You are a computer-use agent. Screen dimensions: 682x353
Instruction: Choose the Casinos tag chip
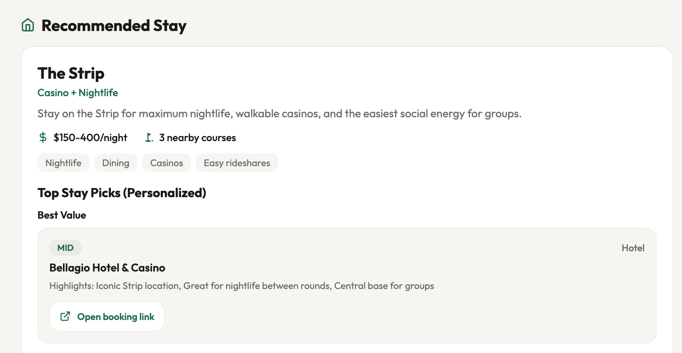(x=166, y=163)
